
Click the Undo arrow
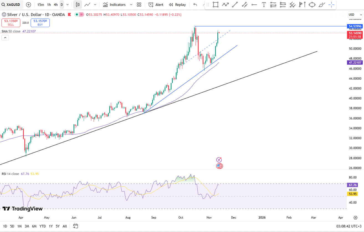[195, 5]
